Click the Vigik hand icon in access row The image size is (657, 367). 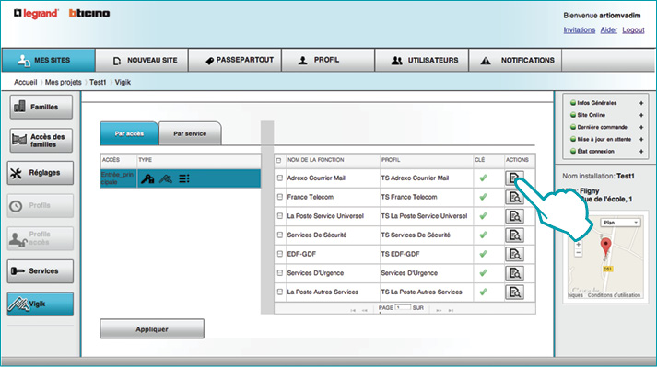point(166,178)
